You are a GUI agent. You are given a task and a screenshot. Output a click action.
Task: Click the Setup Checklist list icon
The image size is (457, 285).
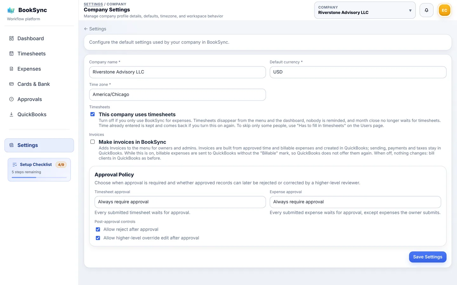(x=15, y=165)
